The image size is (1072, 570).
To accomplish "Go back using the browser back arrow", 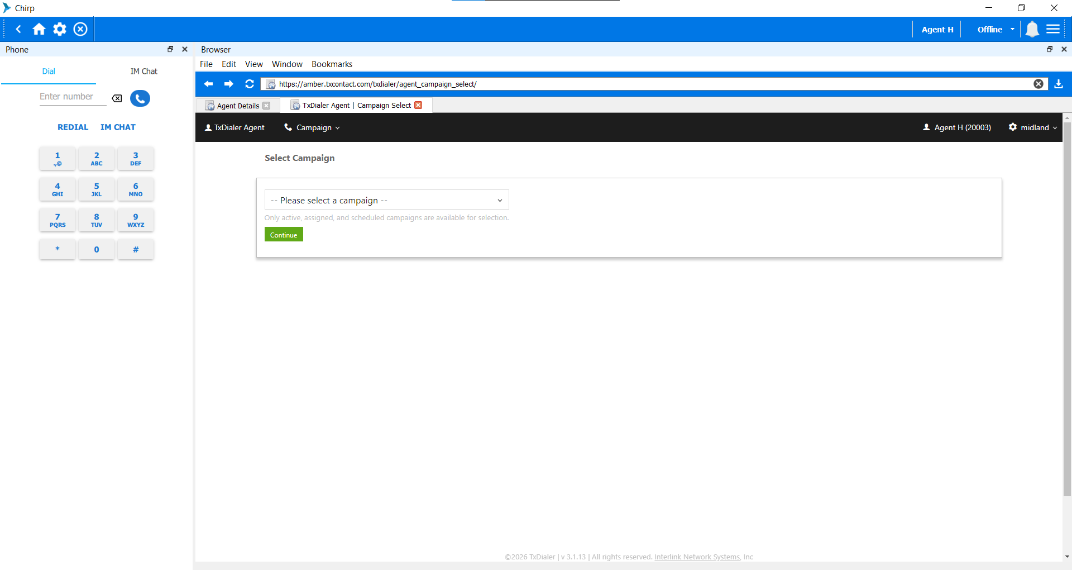I will pos(209,84).
